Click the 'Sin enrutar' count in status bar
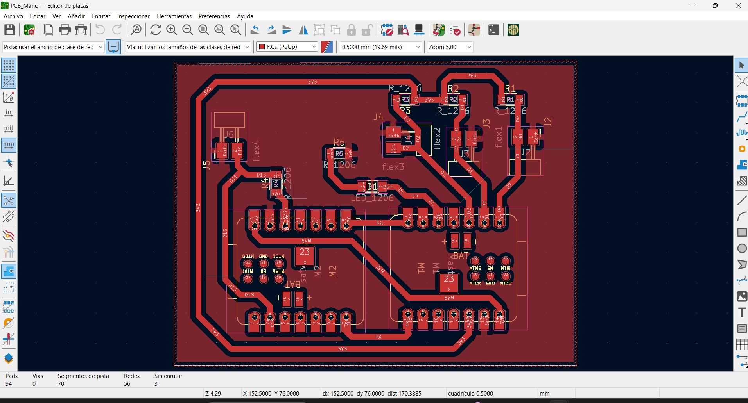The image size is (748, 403). point(156,384)
